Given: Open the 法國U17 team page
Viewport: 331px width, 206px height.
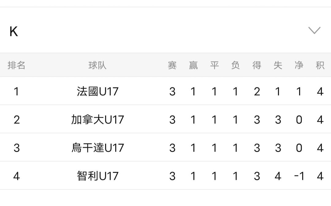Looking at the screenshot, I should click(x=97, y=91).
